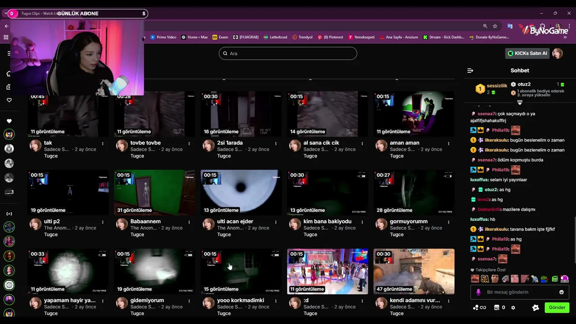
Task: Open chat settings gear icon
Action: (x=513, y=308)
